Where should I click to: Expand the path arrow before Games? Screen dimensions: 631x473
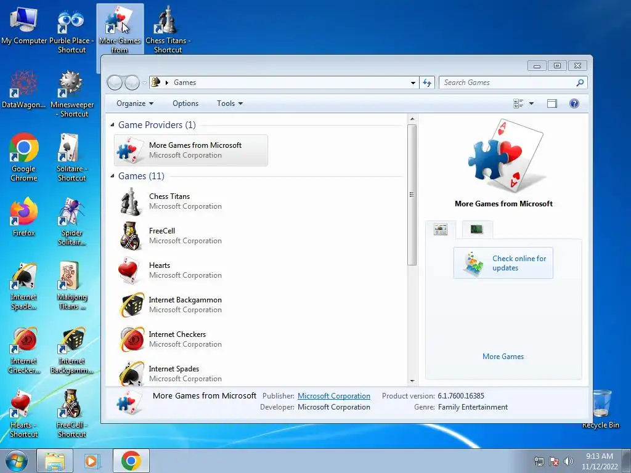point(166,83)
